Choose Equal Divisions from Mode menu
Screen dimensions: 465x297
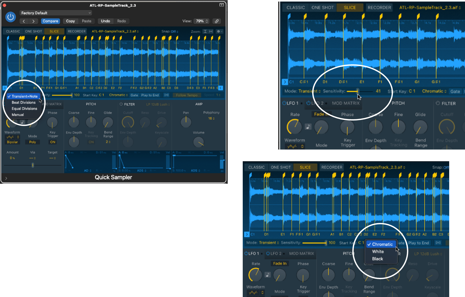click(x=24, y=109)
